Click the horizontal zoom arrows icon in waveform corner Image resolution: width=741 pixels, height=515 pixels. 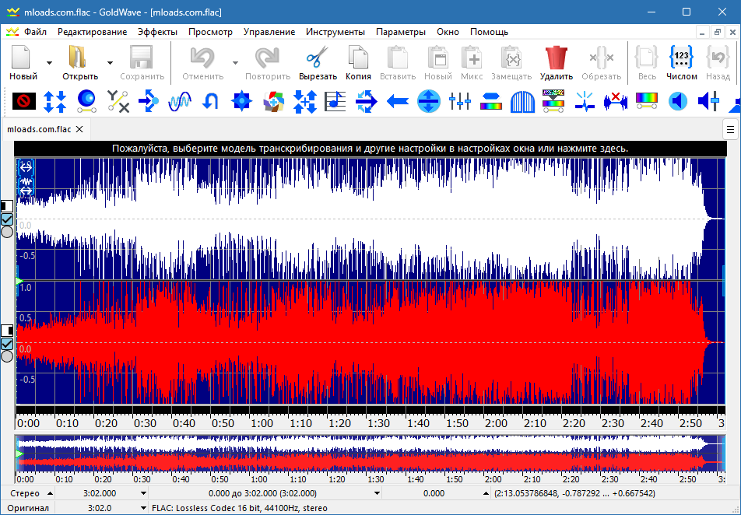point(26,166)
